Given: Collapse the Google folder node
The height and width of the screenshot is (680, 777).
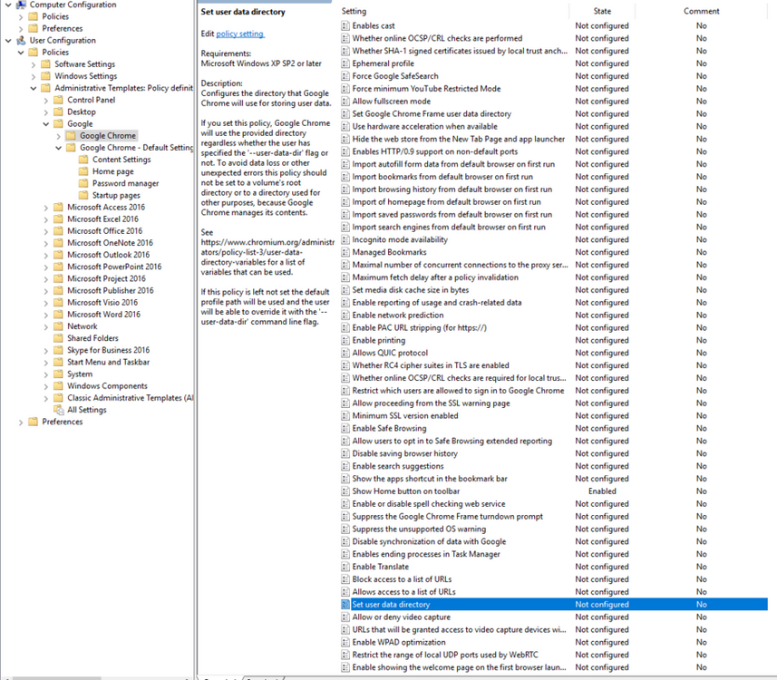Looking at the screenshot, I should [x=46, y=124].
